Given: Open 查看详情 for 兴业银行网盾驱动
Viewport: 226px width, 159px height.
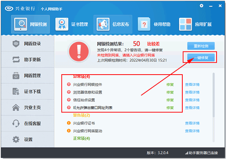Looking at the screenshot, I should (192, 131).
